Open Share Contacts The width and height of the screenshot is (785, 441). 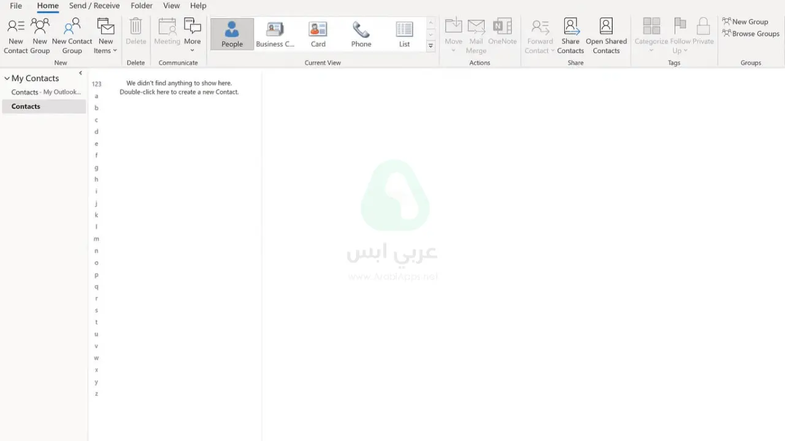click(x=570, y=34)
